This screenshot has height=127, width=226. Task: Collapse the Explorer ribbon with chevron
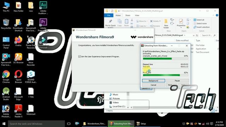pos(213,15)
